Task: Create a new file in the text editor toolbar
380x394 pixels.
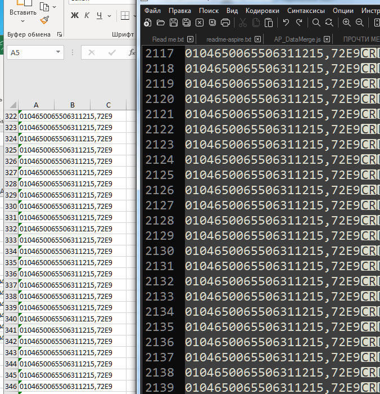Action: click(x=148, y=23)
